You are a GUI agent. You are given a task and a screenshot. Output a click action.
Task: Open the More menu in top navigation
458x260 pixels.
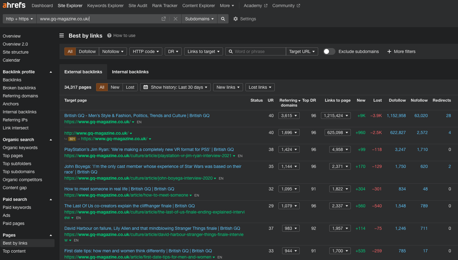pos(227,6)
